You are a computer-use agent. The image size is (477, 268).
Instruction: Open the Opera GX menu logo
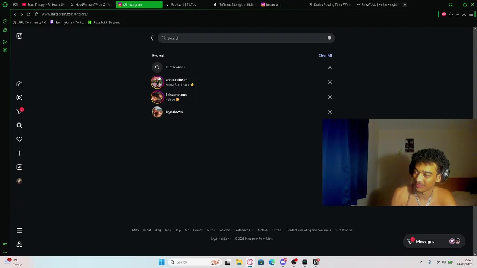point(5,4)
